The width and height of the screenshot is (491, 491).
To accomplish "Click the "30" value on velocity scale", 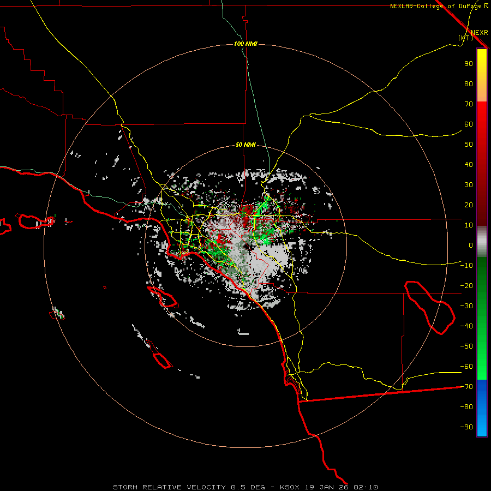I will point(469,185).
